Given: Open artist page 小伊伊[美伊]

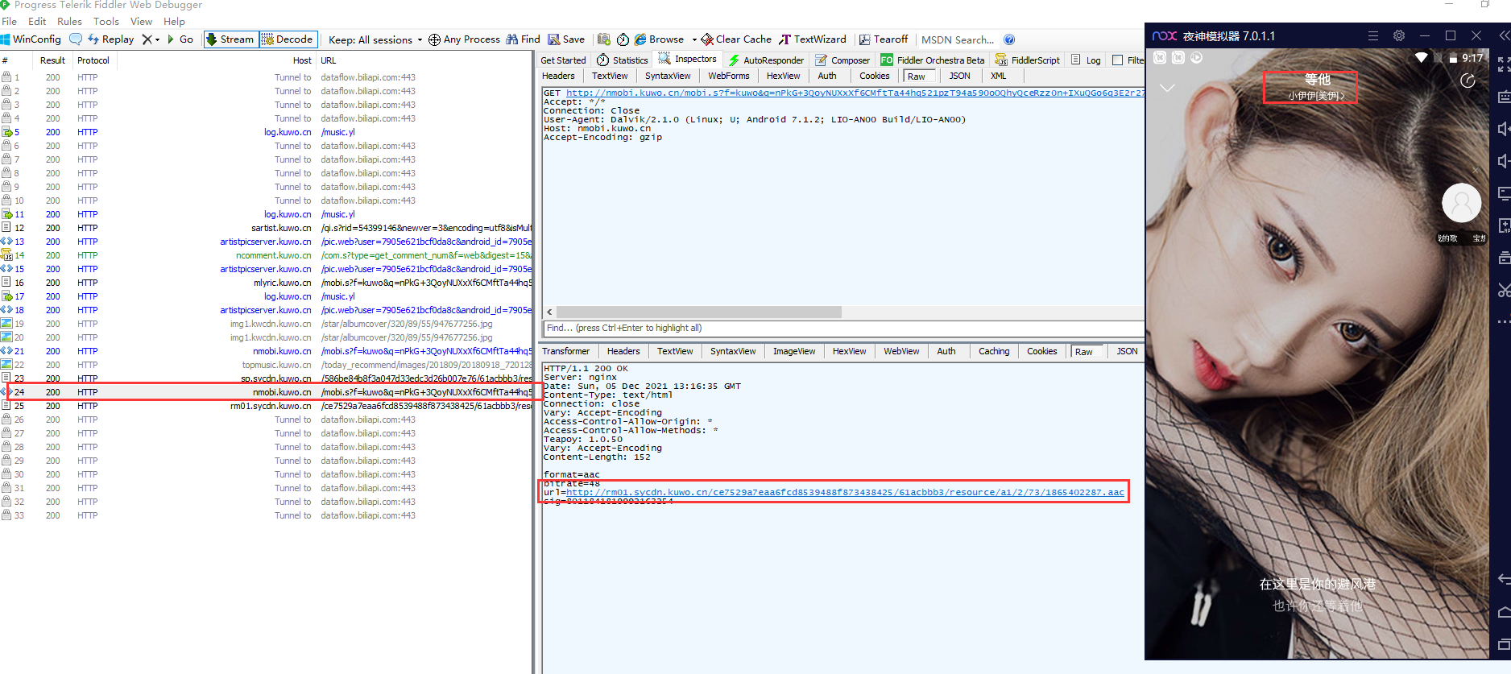Looking at the screenshot, I should (1315, 96).
